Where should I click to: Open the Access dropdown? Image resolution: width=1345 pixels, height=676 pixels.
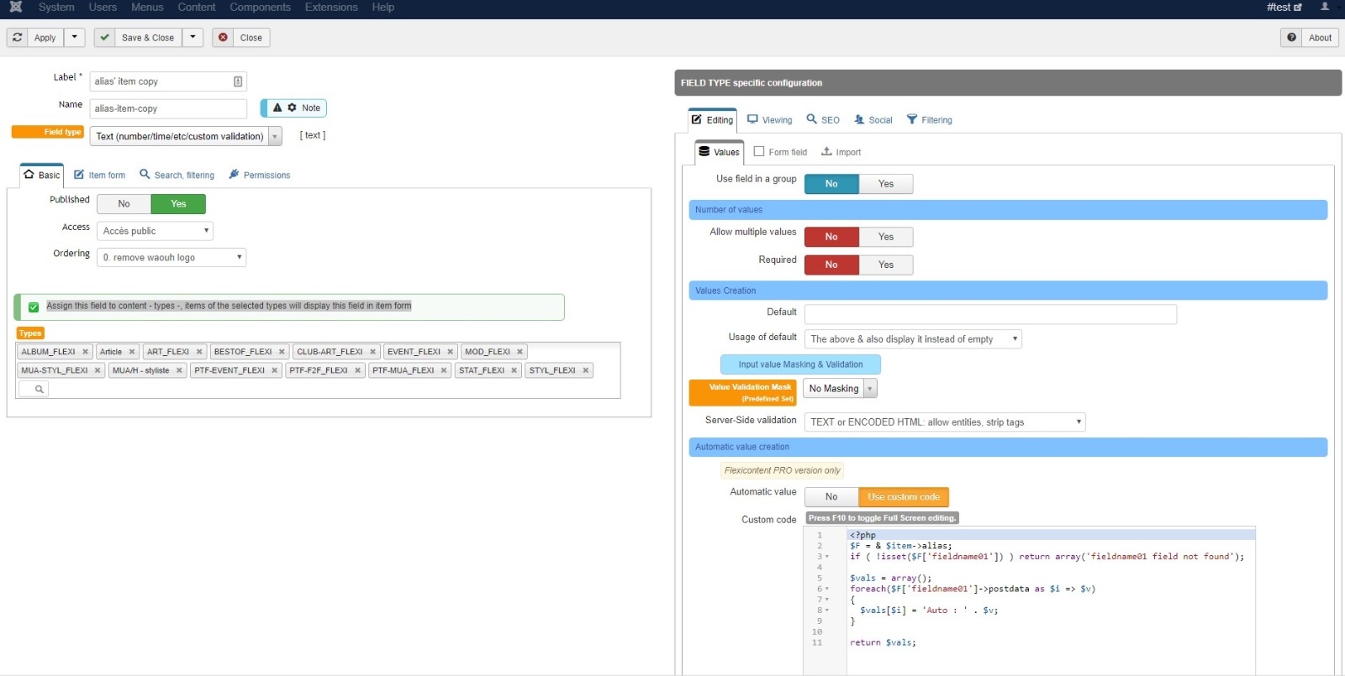155,231
